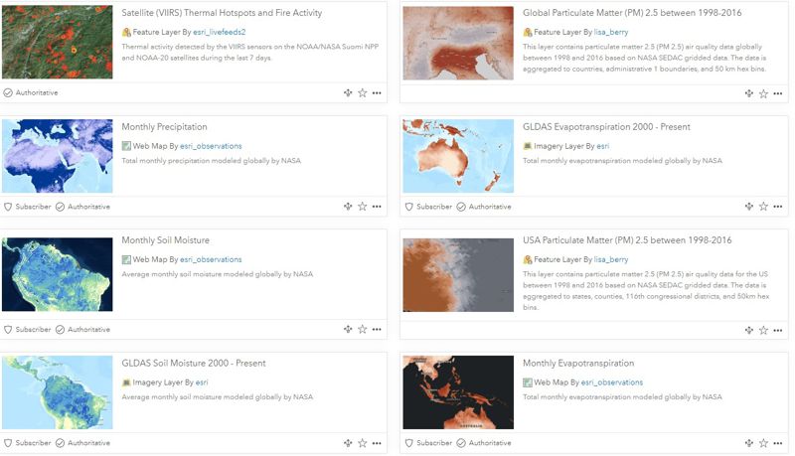The width and height of the screenshot is (795, 456).
Task: Click the Subscriber shield icon under Monthly Precipitation
Action: [8, 207]
